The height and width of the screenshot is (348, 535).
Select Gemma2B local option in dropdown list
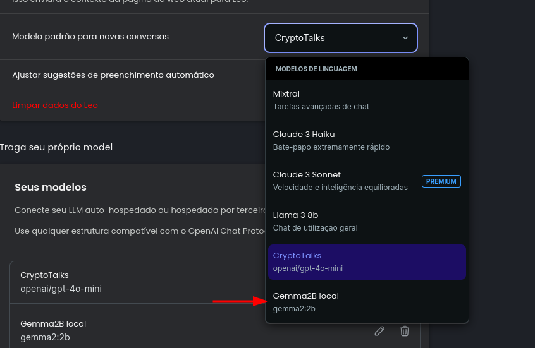tap(367, 302)
